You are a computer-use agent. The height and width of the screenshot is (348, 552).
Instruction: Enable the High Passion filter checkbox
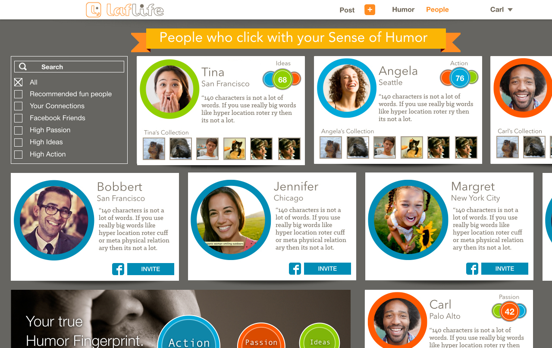18,130
